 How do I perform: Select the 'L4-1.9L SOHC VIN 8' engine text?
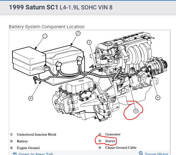(86, 7)
